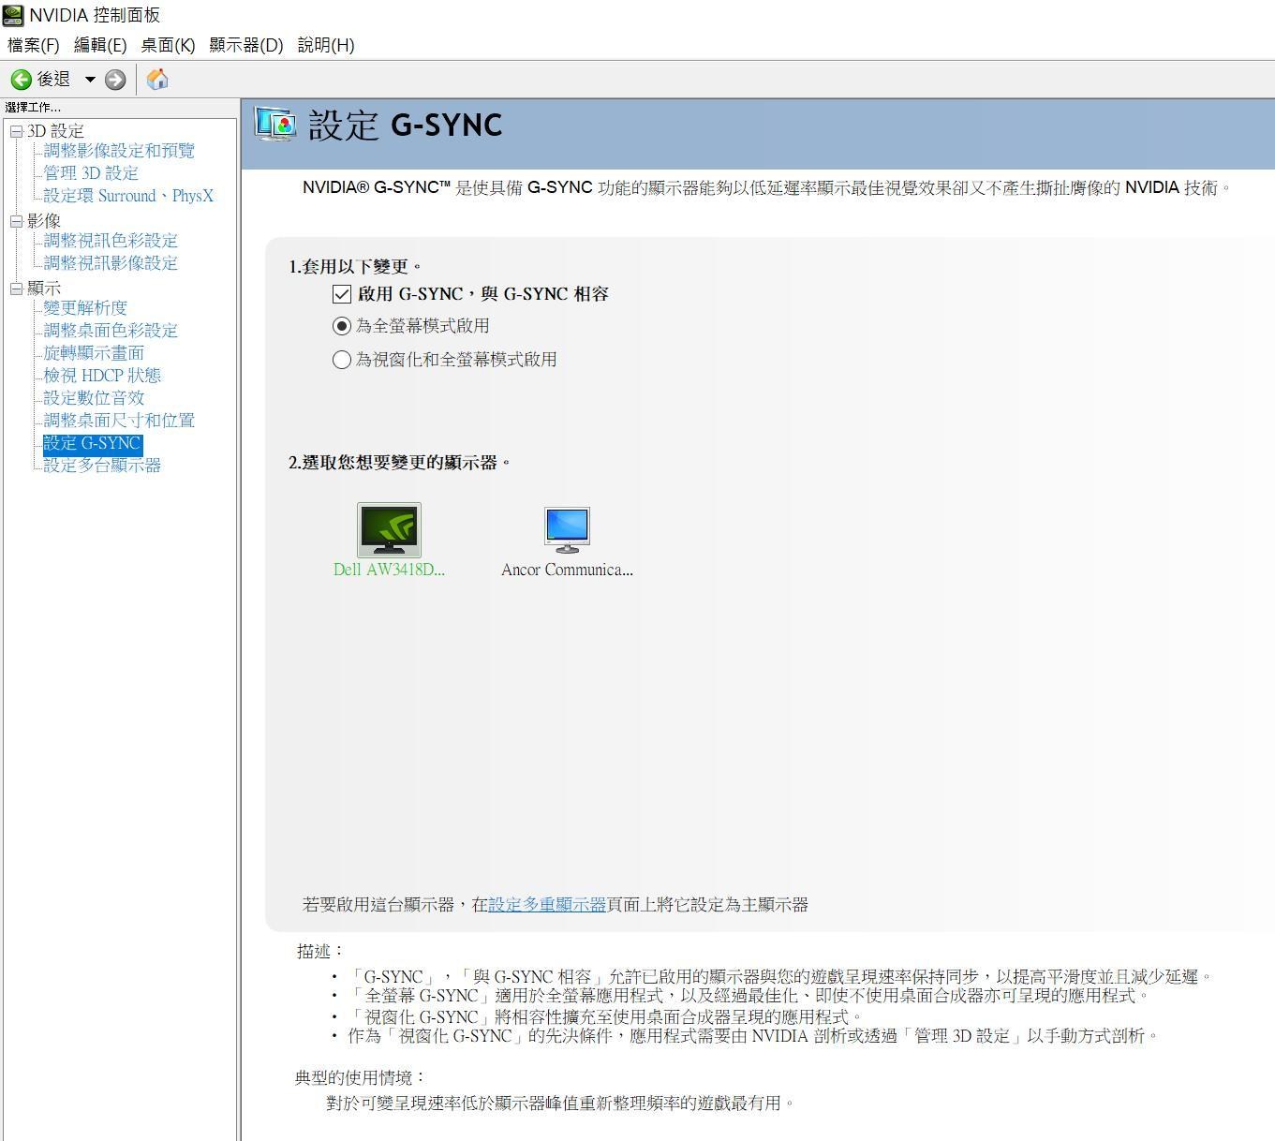Open 設定多台顯示器 page
1275x1141 pixels.
(x=102, y=466)
